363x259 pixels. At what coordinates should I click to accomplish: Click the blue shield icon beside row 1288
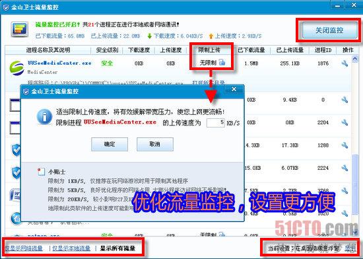(x=16, y=150)
